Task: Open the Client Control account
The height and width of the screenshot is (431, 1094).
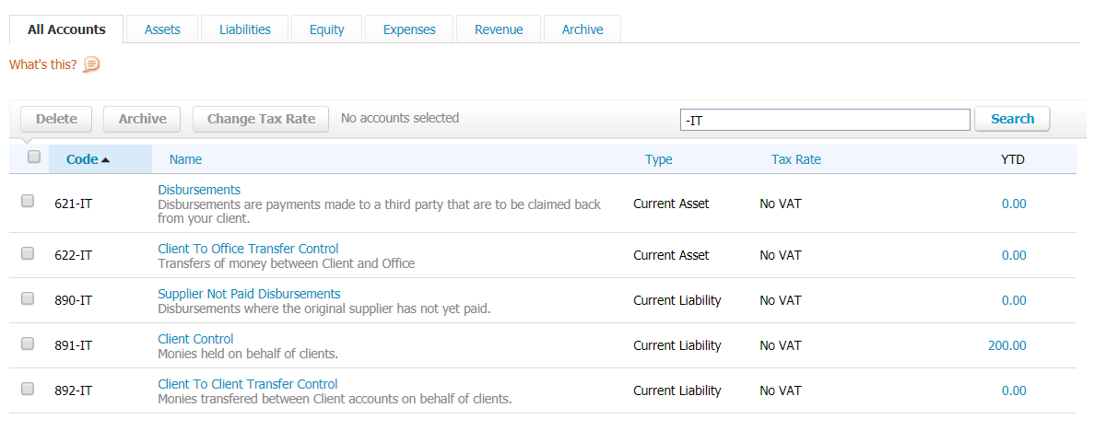Action: coord(195,339)
